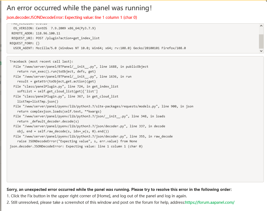Viewport: 267px width, 211px height.
Task: Click the REQUEST_URI POST line
Action: click(54, 38)
